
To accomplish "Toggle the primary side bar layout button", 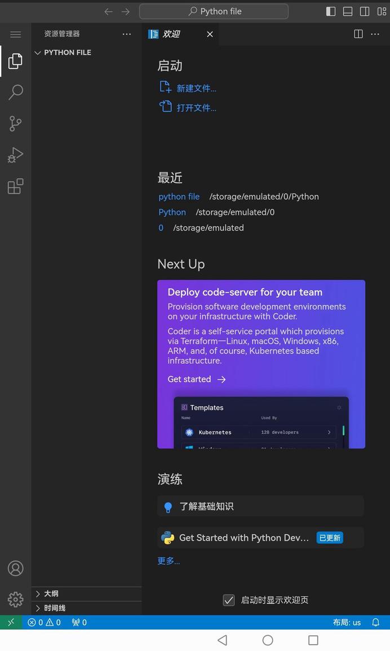I will pos(331,11).
